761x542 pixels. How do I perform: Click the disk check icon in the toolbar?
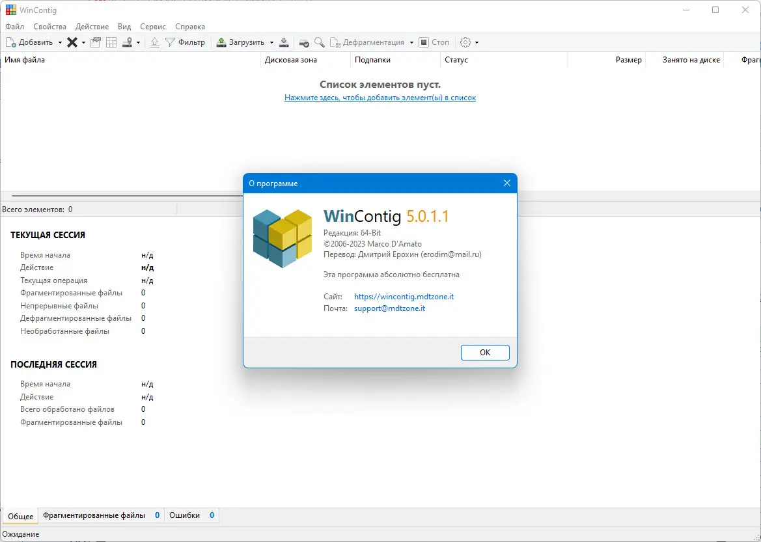tap(304, 43)
